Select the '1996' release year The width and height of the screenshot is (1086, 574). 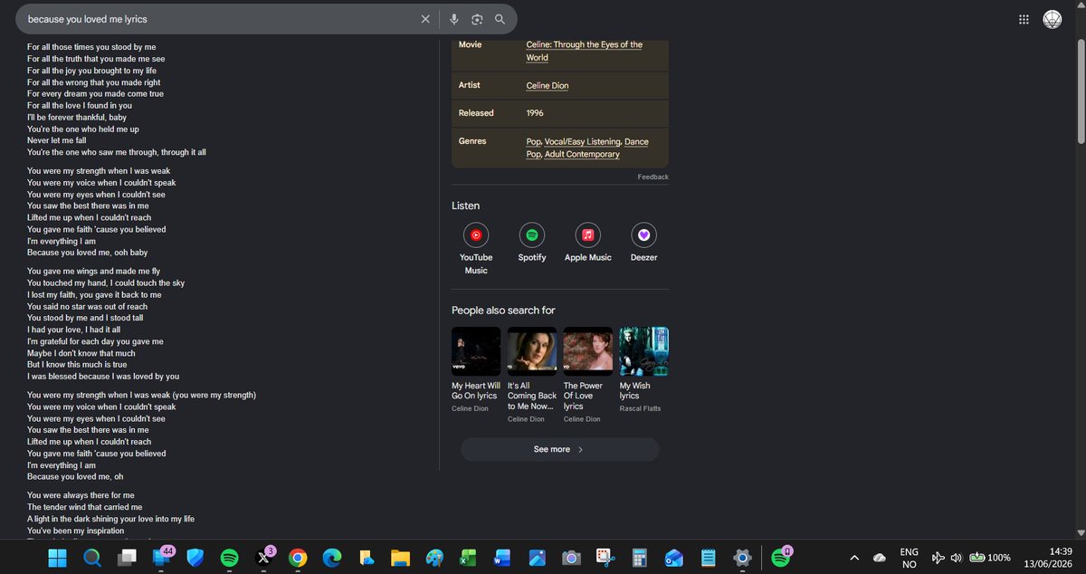tap(536, 113)
